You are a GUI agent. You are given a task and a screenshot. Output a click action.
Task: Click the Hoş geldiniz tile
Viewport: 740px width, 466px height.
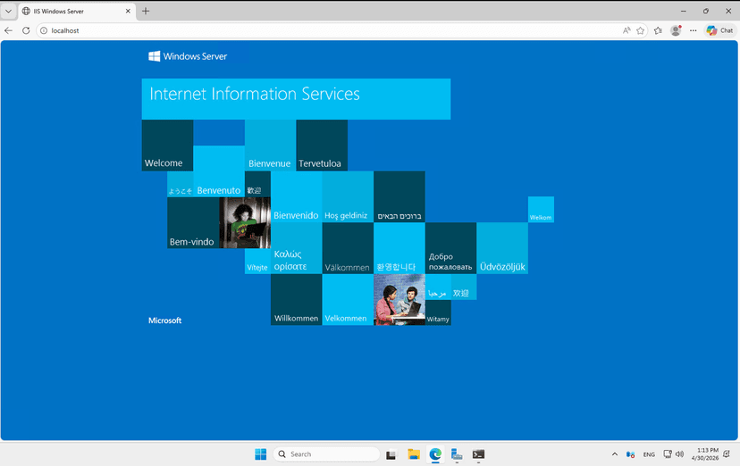[348, 197]
